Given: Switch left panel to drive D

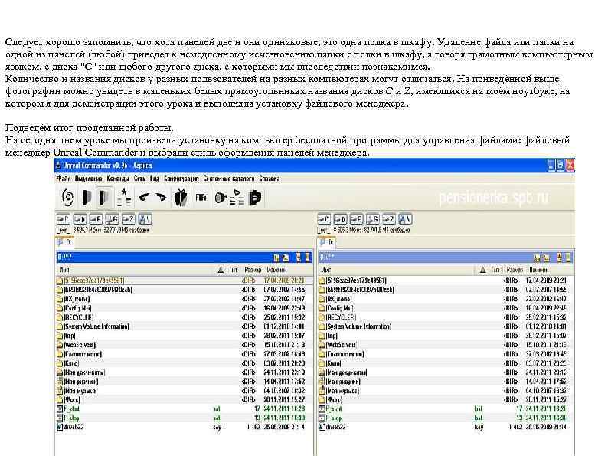Looking at the screenshot, I should pos(80,219).
